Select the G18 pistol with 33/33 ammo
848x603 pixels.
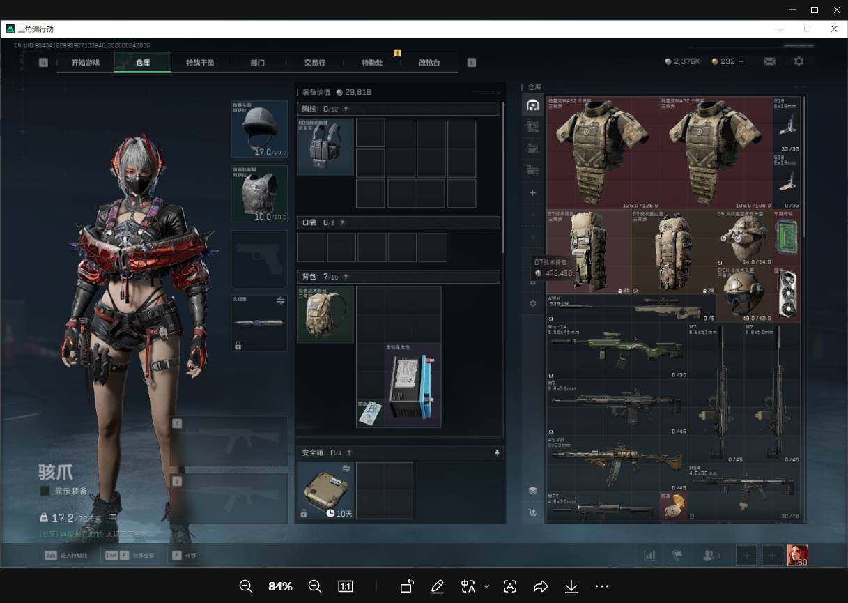tap(787, 125)
